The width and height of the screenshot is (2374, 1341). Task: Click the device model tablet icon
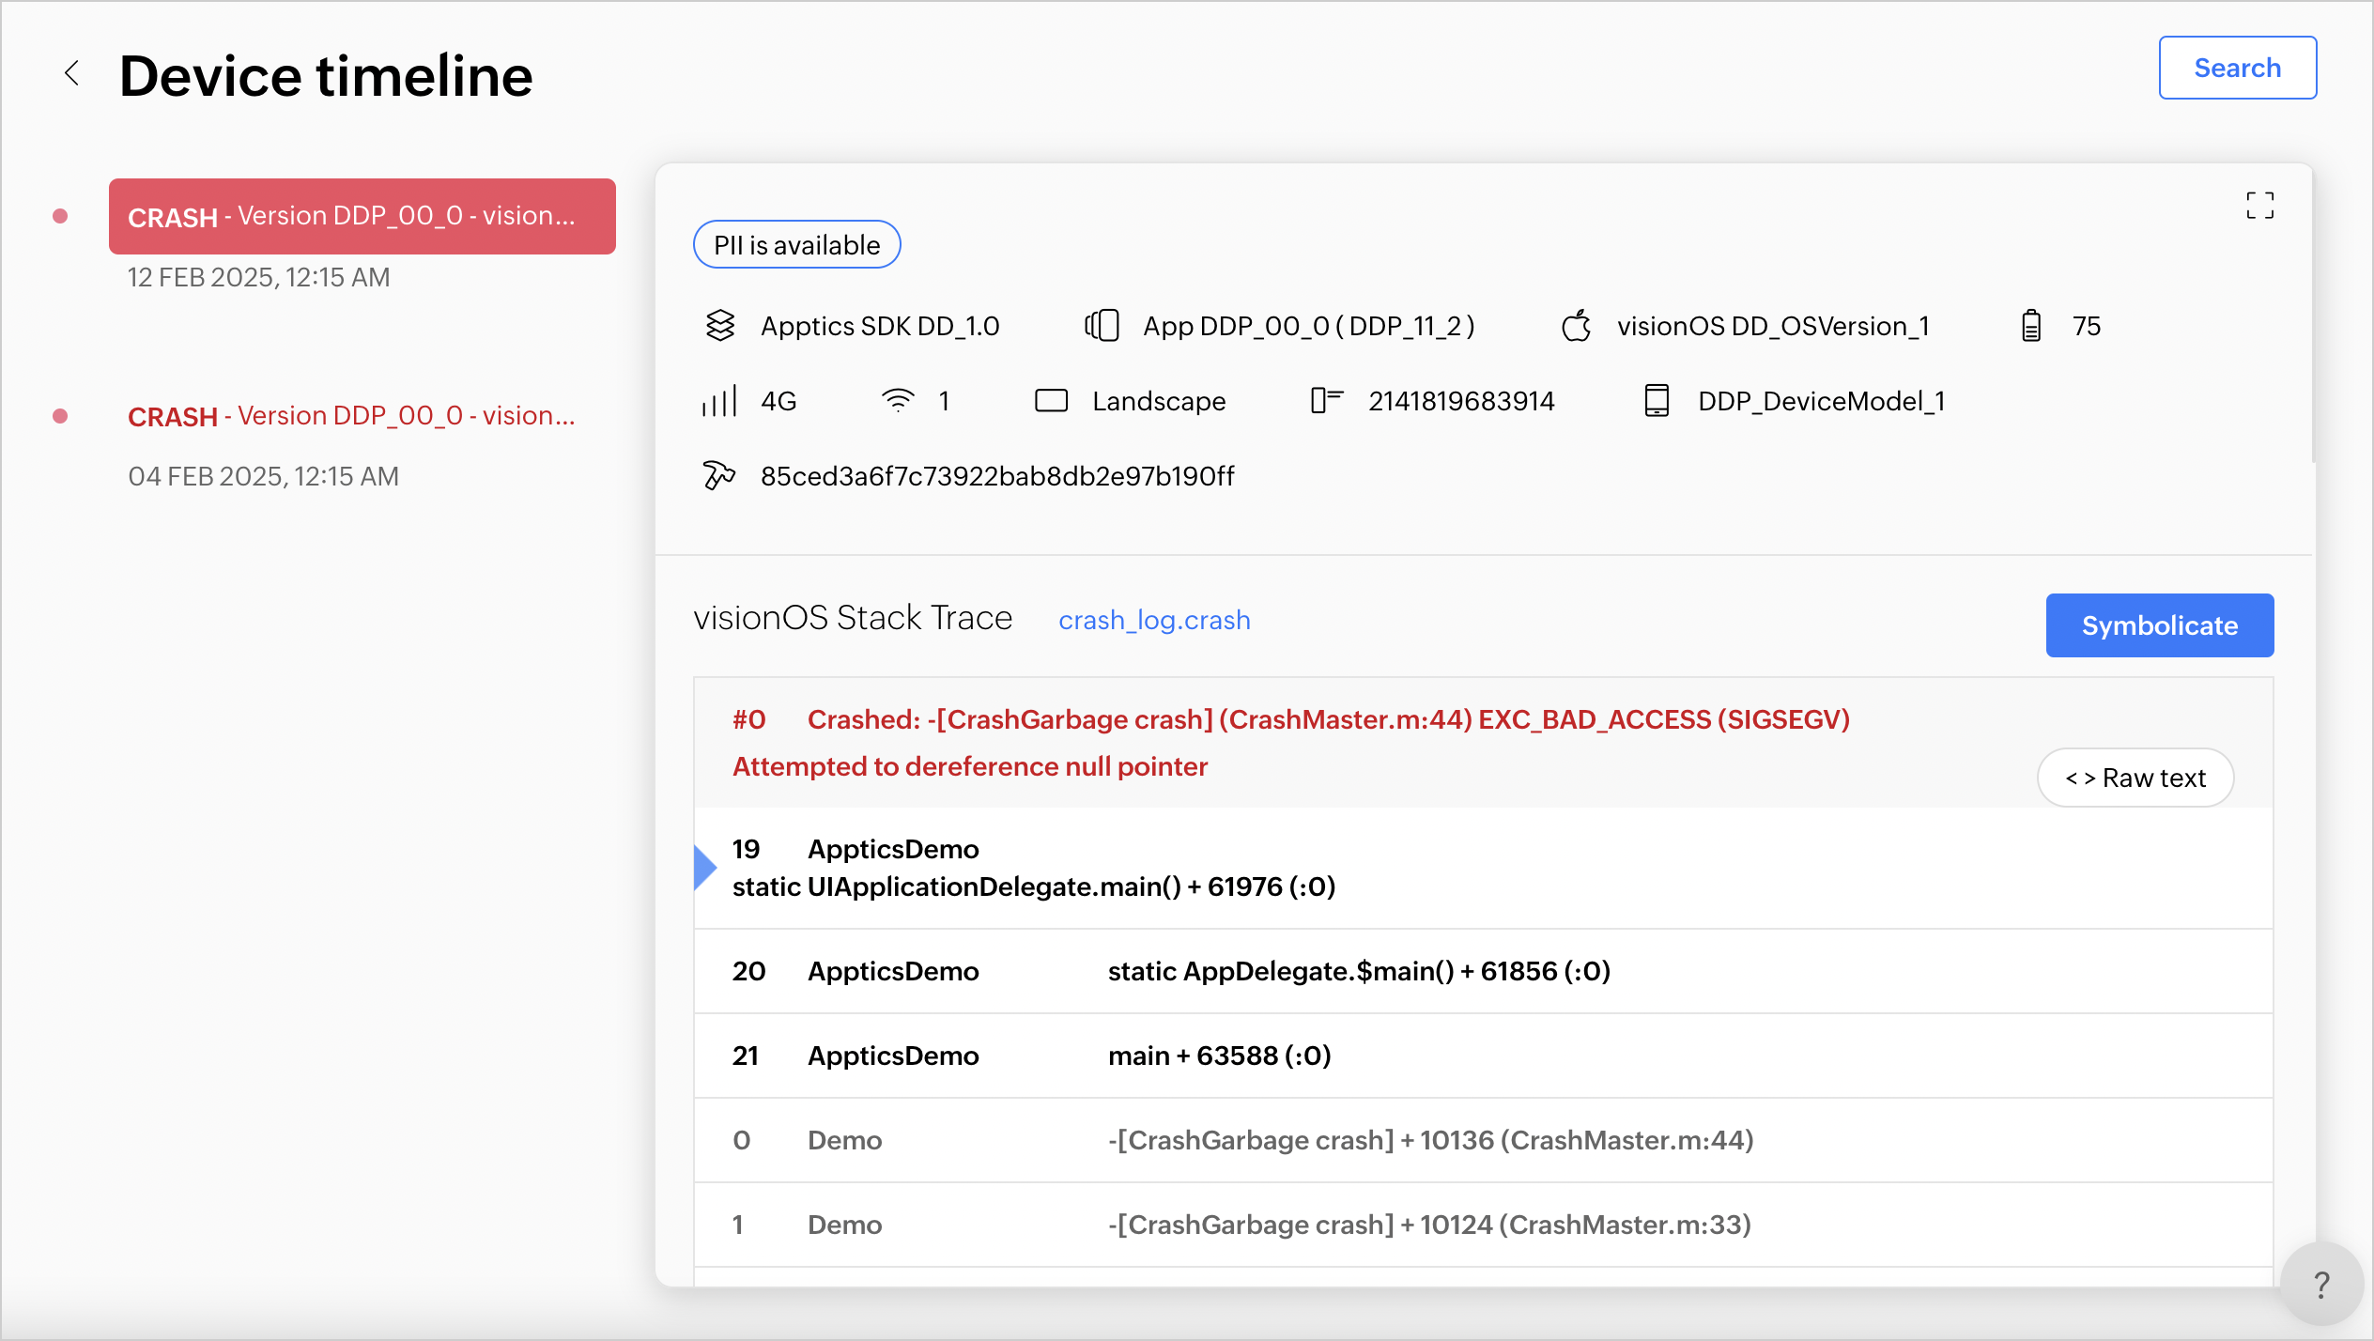(1657, 401)
